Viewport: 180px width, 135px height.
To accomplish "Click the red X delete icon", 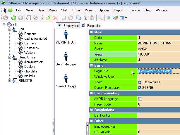I will click(56, 18).
